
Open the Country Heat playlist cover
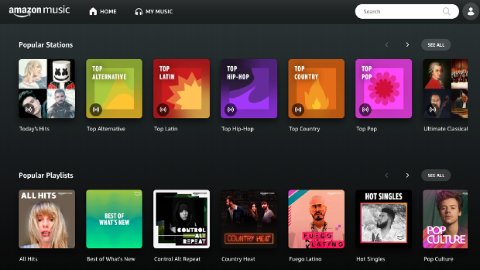coord(249,219)
